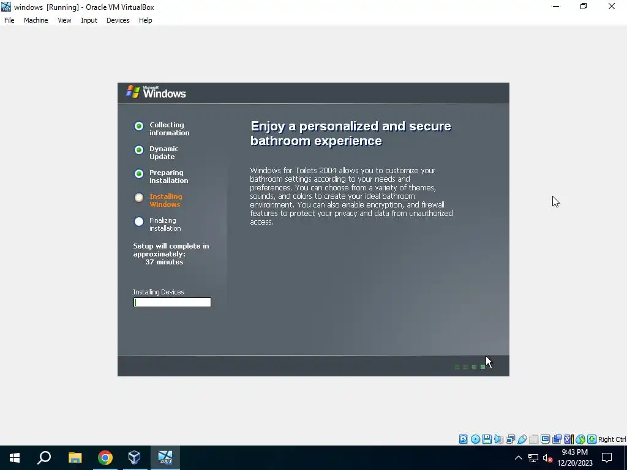The image size is (627, 470).
Task: Click the optical disc drive status icon
Action: 475,439
